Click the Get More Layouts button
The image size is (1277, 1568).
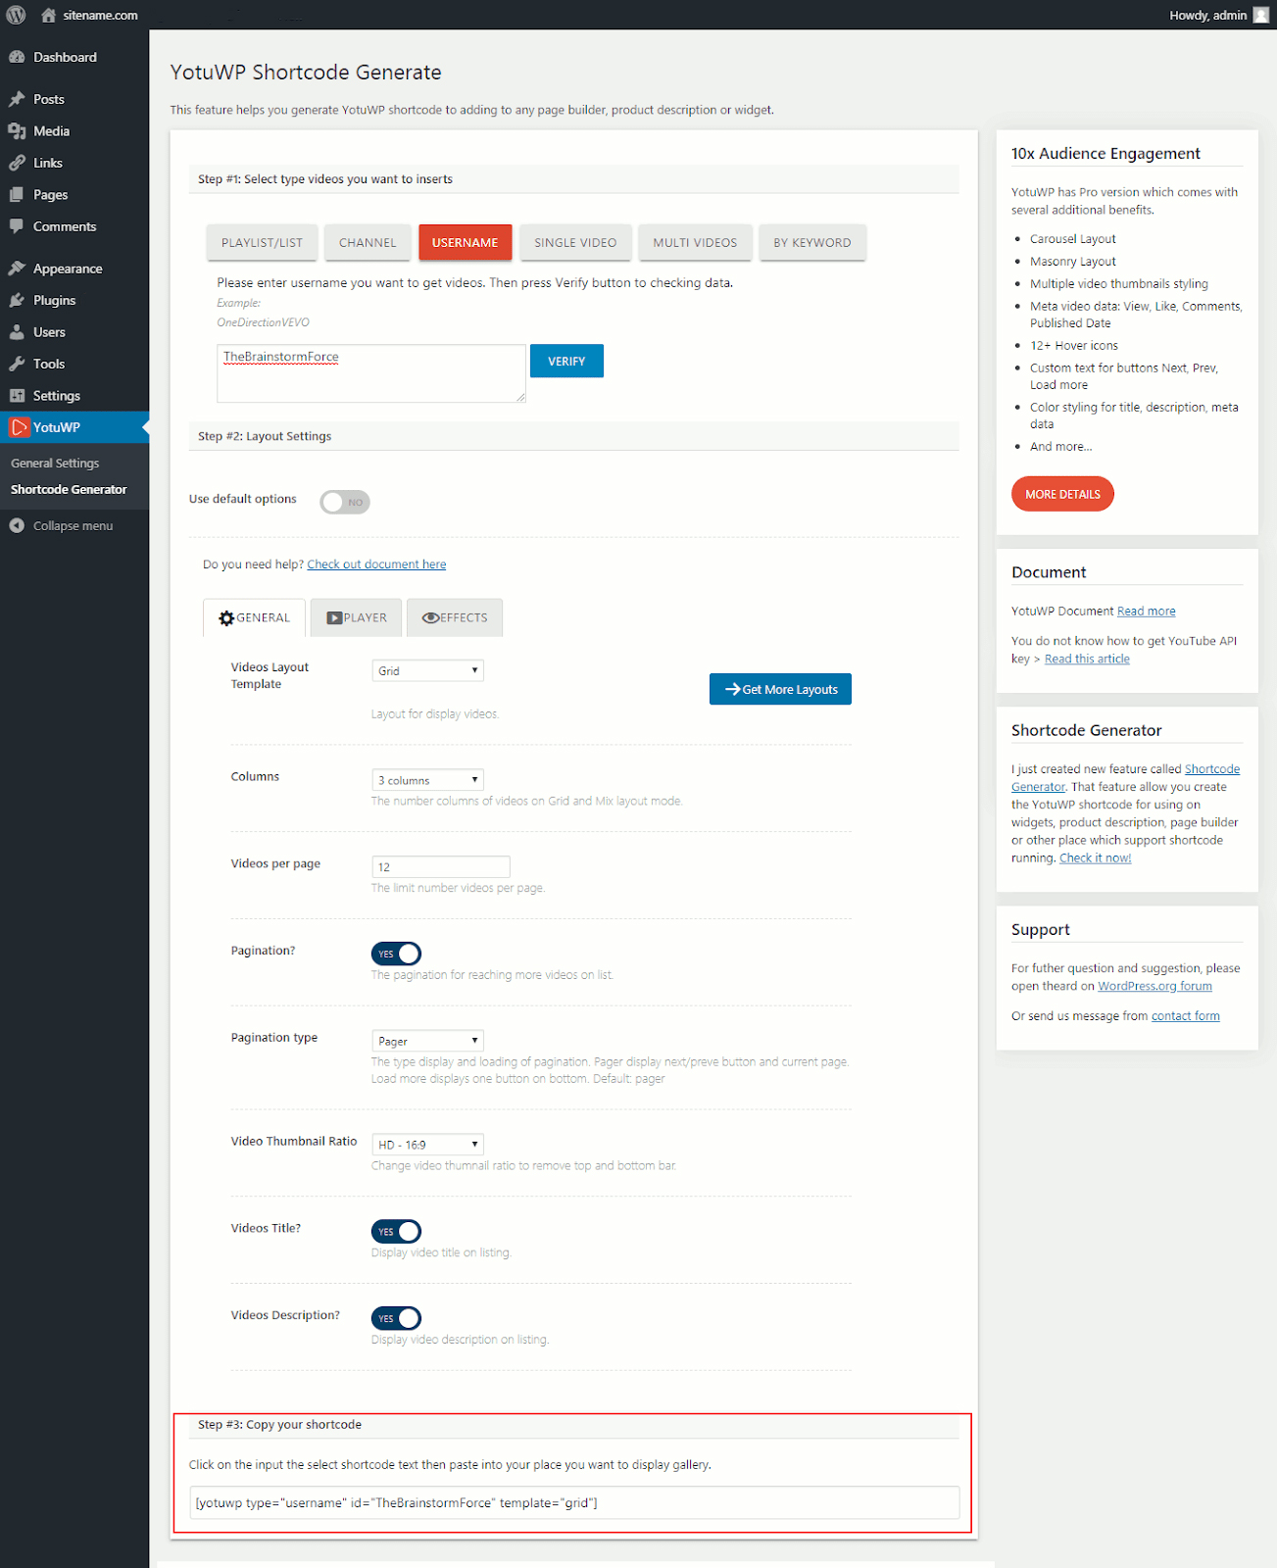[780, 689]
